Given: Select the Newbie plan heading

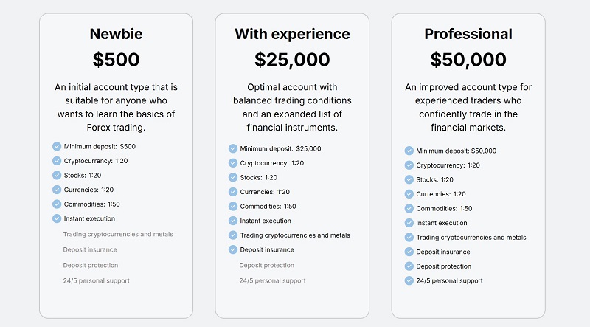Looking at the screenshot, I should point(117,34).
